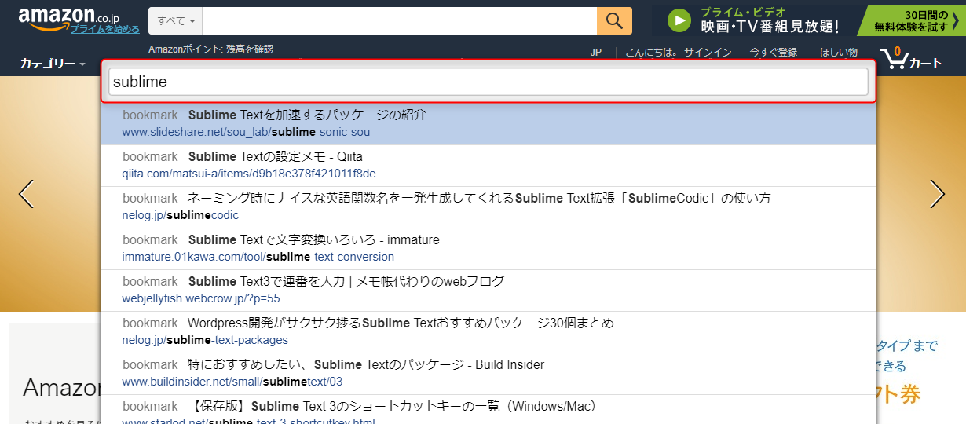Image resolution: width=966 pixels, height=424 pixels.
Task: Select bookmark Sublime Textで文字変換いろいろ - immature
Action: 488,249
